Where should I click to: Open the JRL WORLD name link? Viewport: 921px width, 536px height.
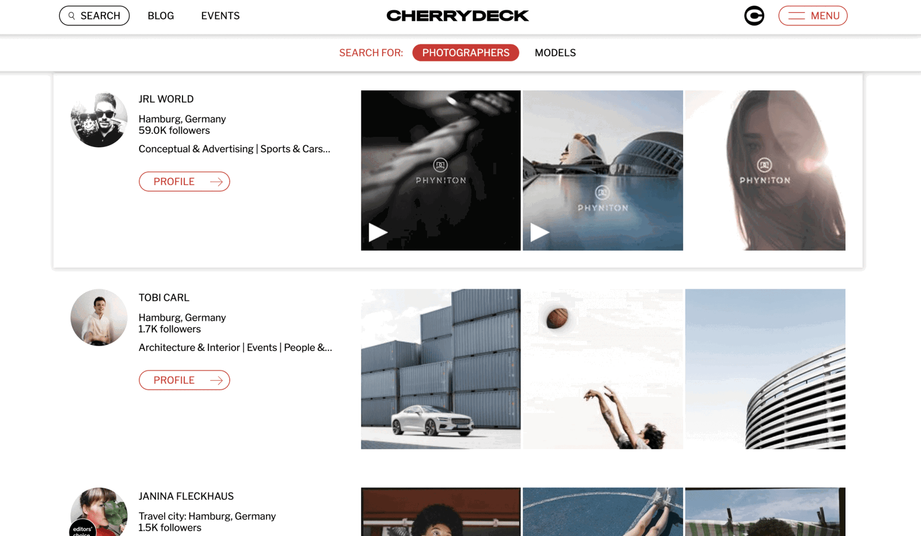[166, 99]
